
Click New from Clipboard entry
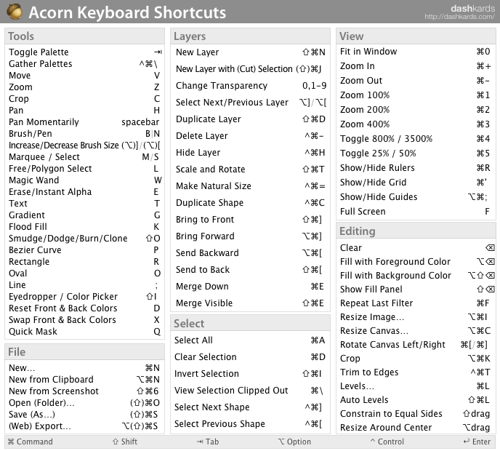84,380
